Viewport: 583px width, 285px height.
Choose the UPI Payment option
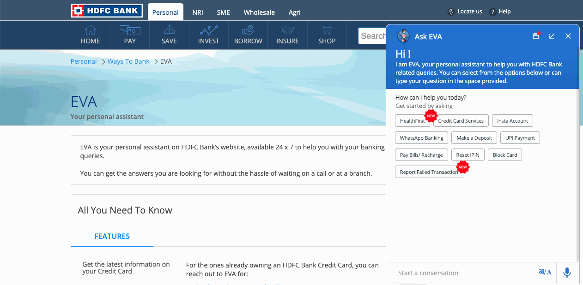click(520, 138)
